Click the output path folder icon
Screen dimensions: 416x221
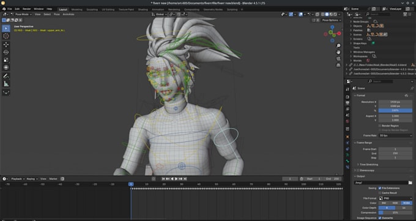410,183
